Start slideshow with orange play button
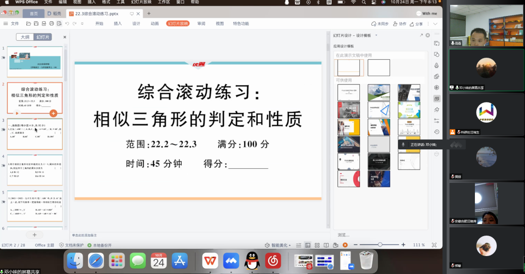Image resolution: width=525 pixels, height=274 pixels. (345, 245)
